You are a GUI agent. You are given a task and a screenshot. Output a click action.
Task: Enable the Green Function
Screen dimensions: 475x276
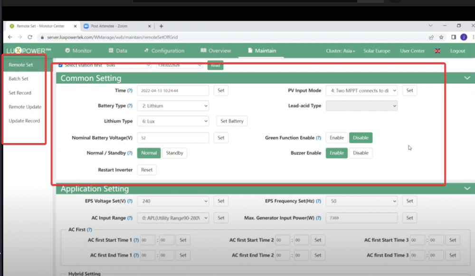[337, 138]
